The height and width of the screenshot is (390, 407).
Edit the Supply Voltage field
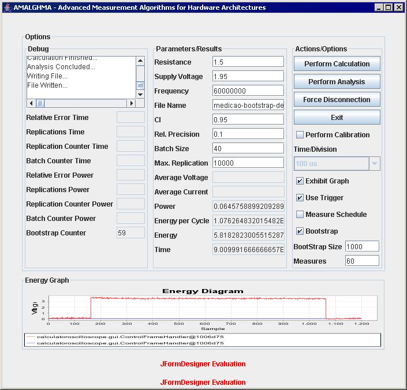[x=248, y=76]
